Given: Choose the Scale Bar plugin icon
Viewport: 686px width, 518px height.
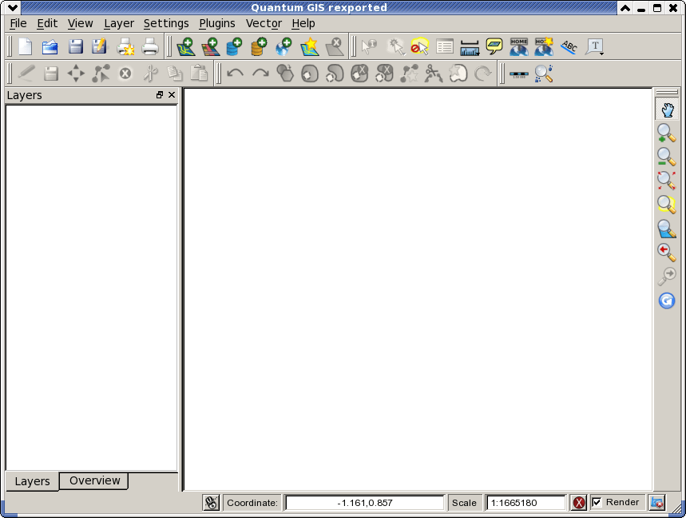Looking at the screenshot, I should (519, 74).
